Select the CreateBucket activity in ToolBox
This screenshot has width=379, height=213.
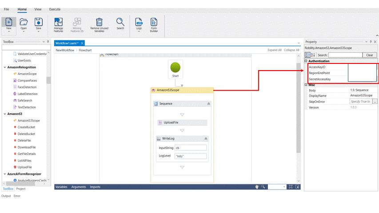click(x=26, y=127)
